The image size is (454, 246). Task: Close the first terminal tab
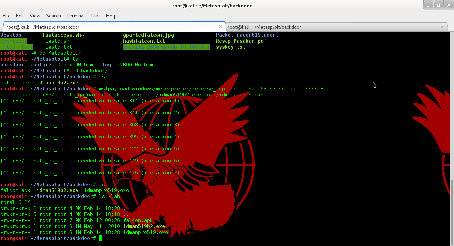220,27
